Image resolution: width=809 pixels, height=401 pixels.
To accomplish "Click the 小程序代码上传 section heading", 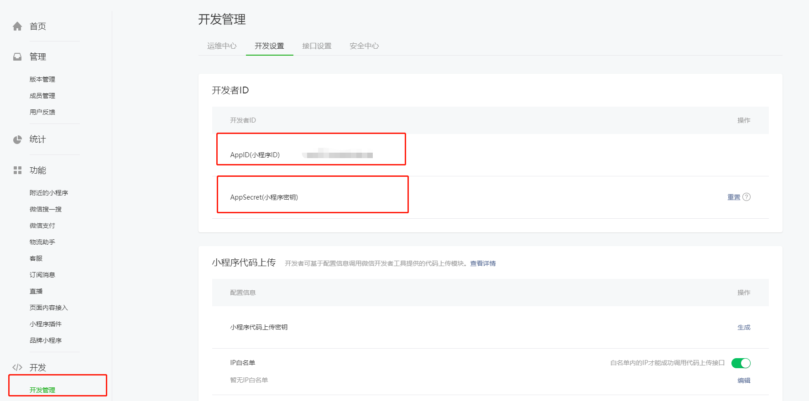I will pos(244,262).
